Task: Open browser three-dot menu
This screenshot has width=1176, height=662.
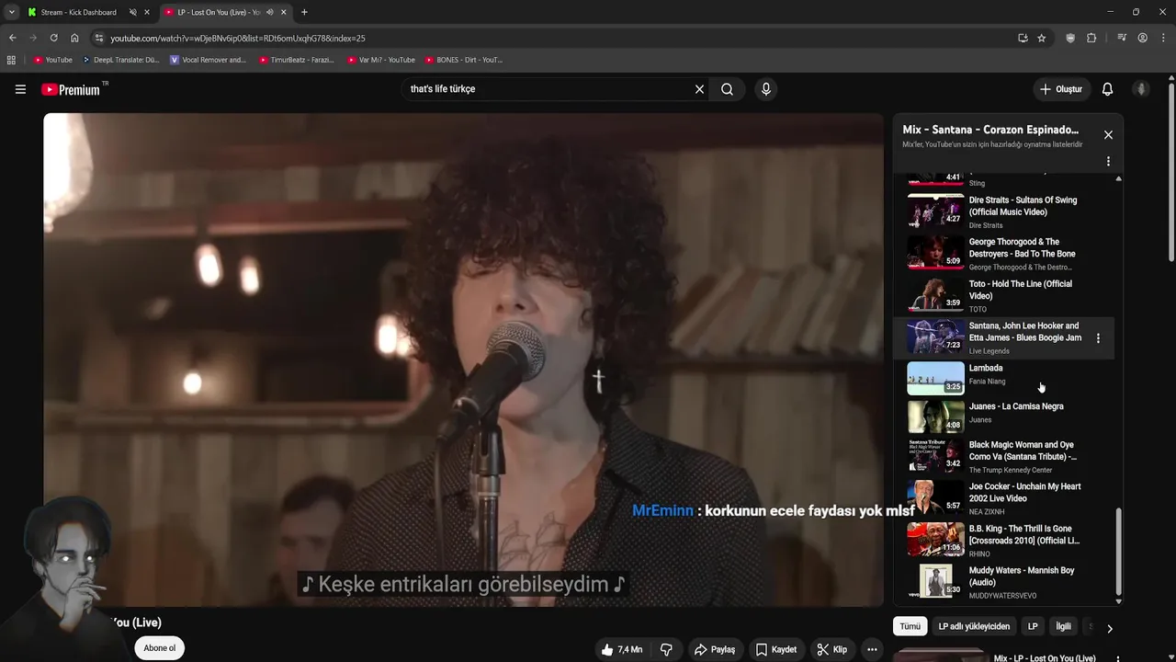Action: (x=1163, y=38)
